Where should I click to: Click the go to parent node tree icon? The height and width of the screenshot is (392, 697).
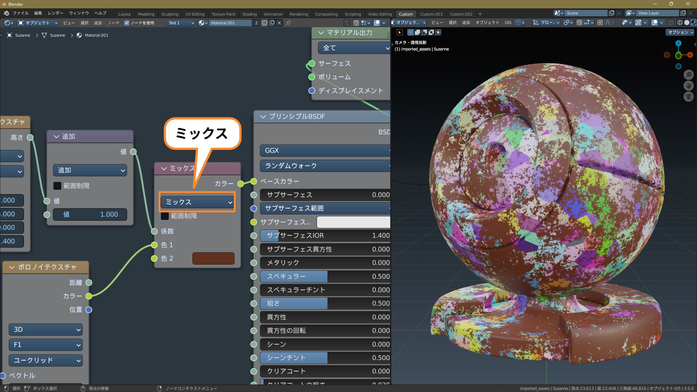click(x=347, y=23)
